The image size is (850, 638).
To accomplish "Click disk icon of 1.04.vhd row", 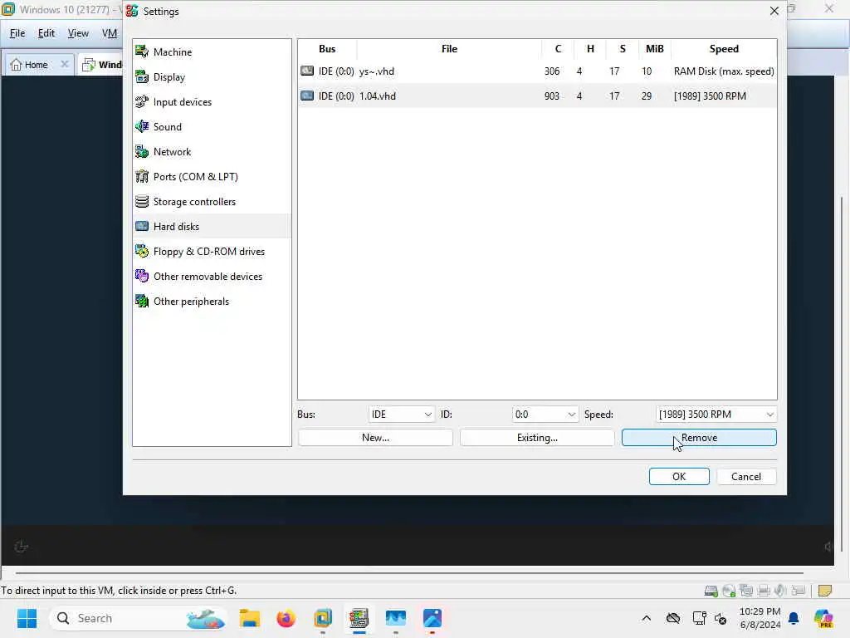I will 307,96.
